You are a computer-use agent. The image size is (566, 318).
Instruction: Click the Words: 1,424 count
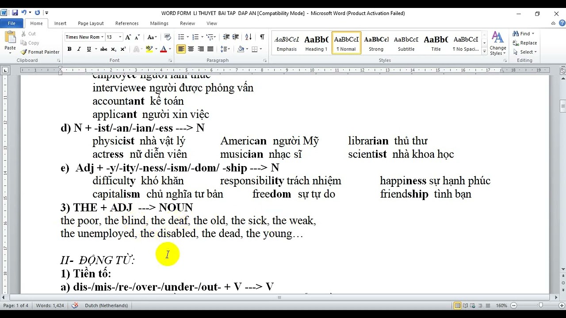[x=50, y=305]
